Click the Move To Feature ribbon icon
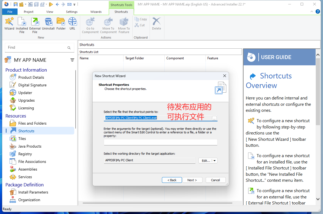 (124, 25)
